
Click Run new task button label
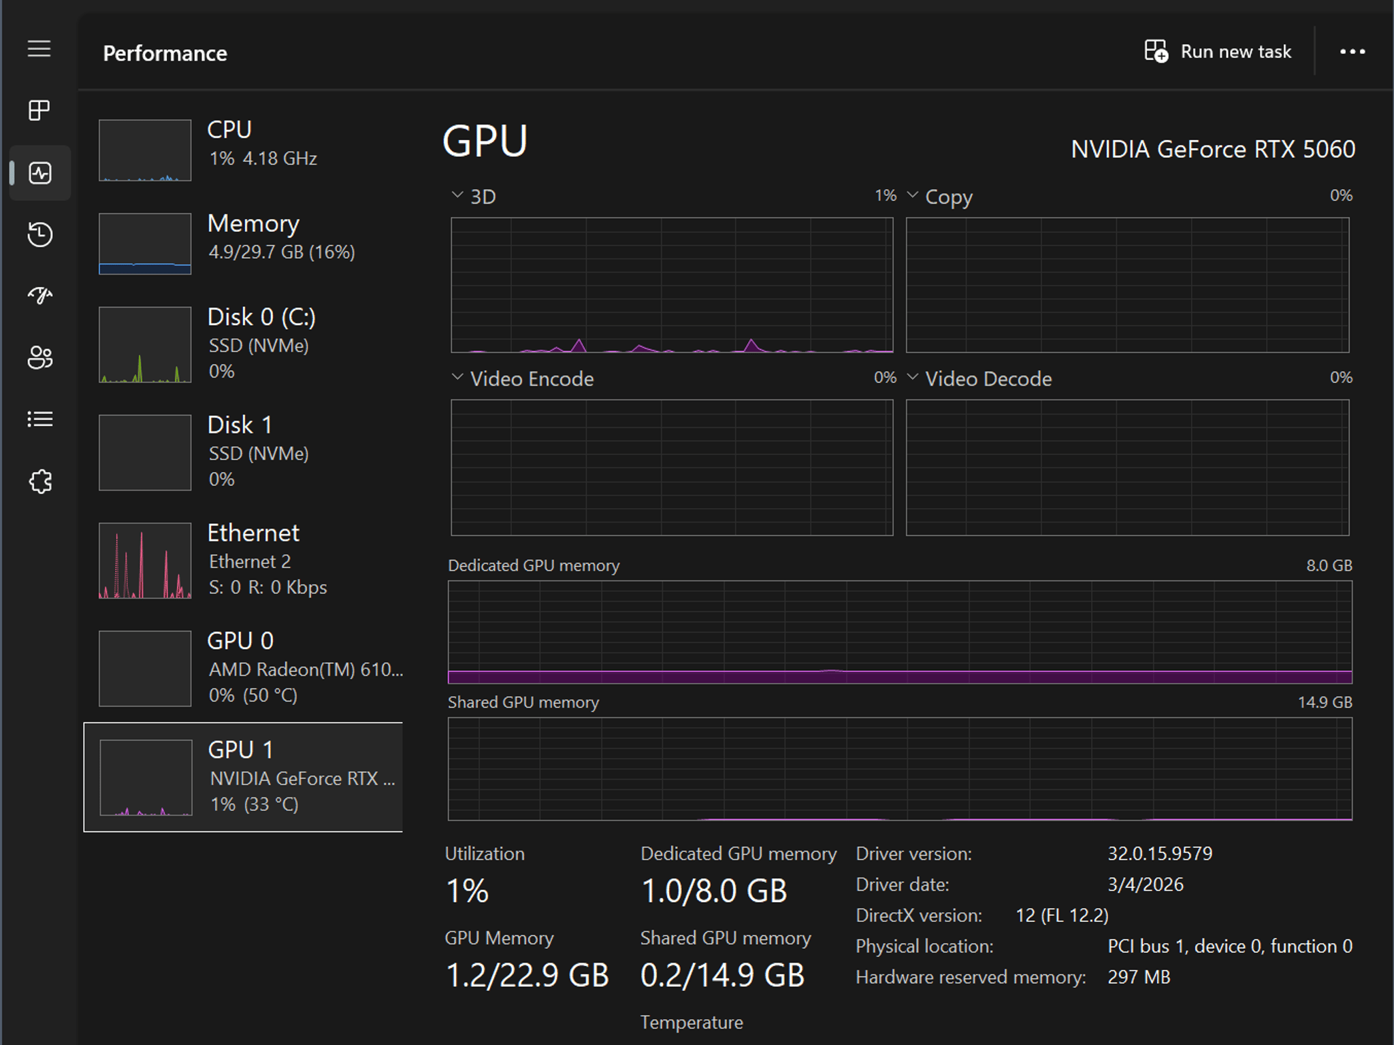pos(1235,52)
